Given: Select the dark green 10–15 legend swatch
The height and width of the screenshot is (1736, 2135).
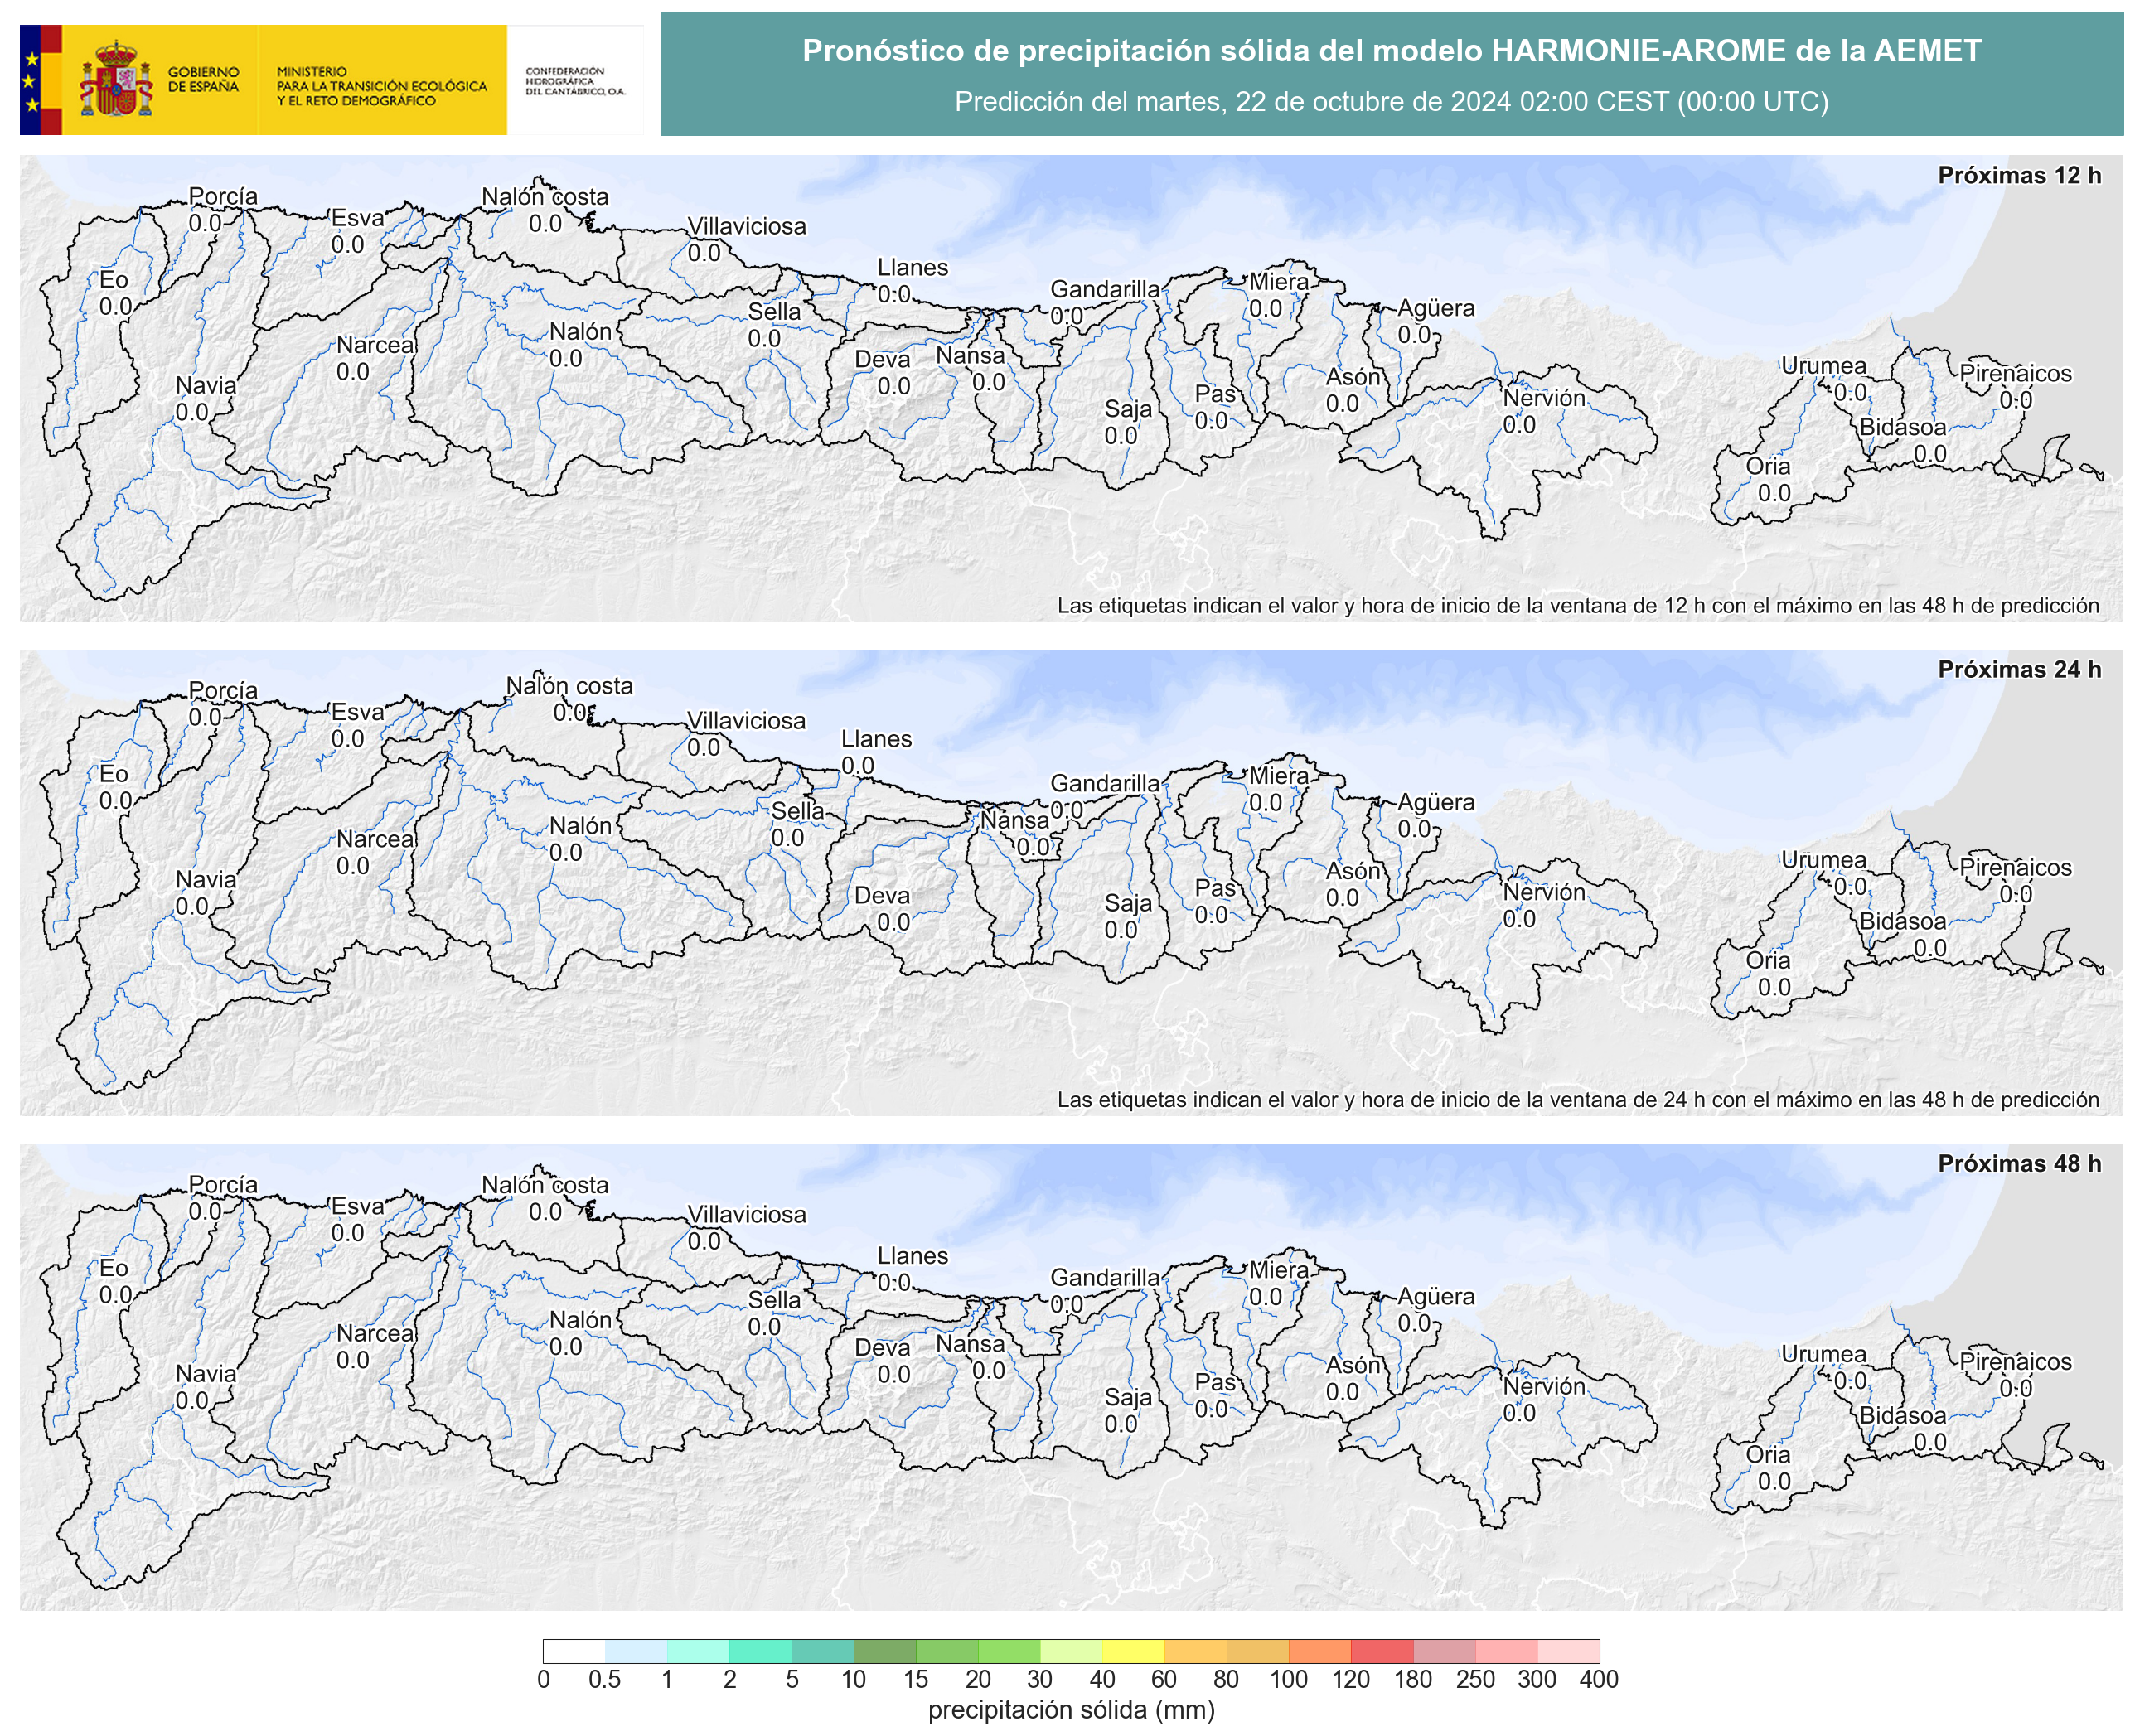Looking at the screenshot, I should pos(885,1651).
